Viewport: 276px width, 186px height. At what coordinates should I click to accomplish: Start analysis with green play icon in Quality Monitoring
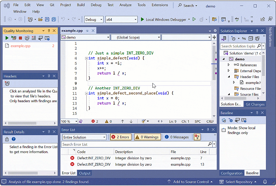click(x=7, y=38)
